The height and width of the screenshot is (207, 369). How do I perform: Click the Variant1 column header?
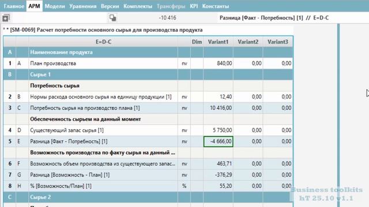218,42
